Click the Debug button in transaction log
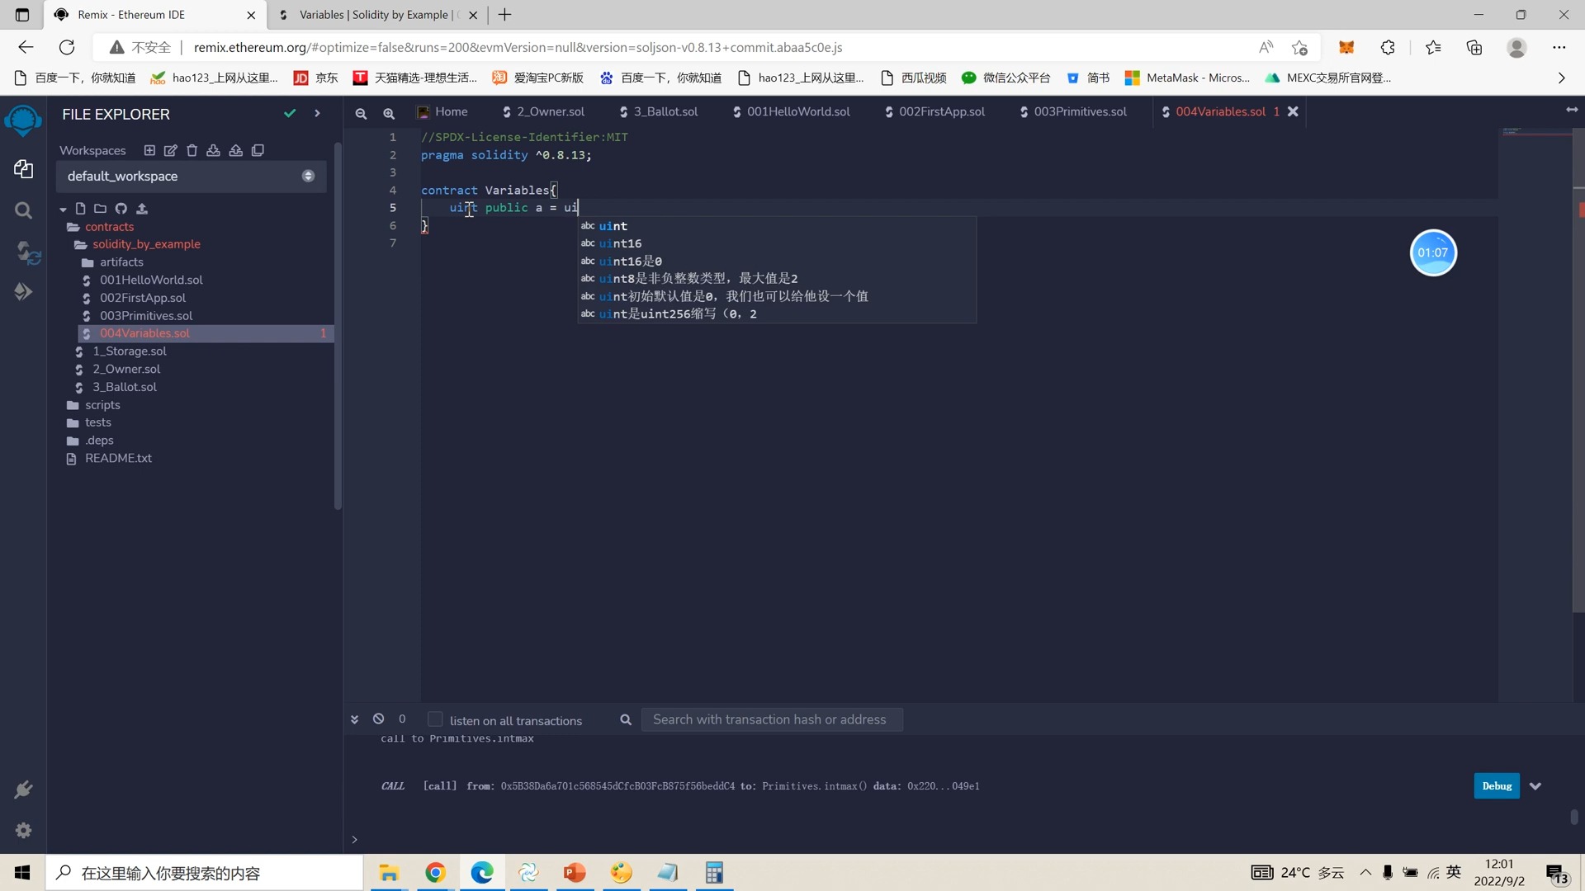The image size is (1585, 891). [x=1497, y=785]
